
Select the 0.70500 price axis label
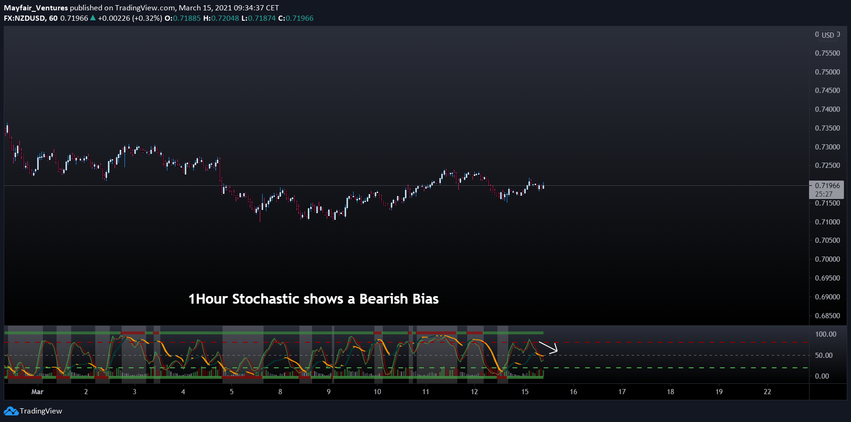coord(827,240)
